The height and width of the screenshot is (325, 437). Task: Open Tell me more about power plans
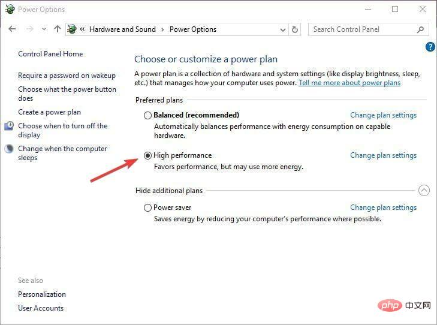349,83
